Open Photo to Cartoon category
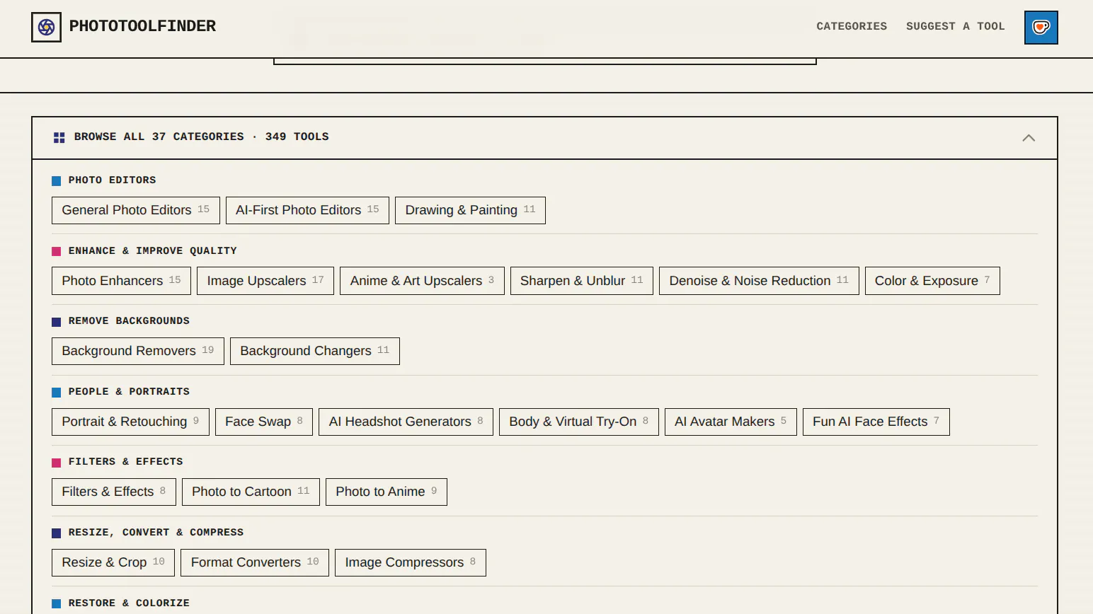This screenshot has height=614, width=1093. point(251,492)
